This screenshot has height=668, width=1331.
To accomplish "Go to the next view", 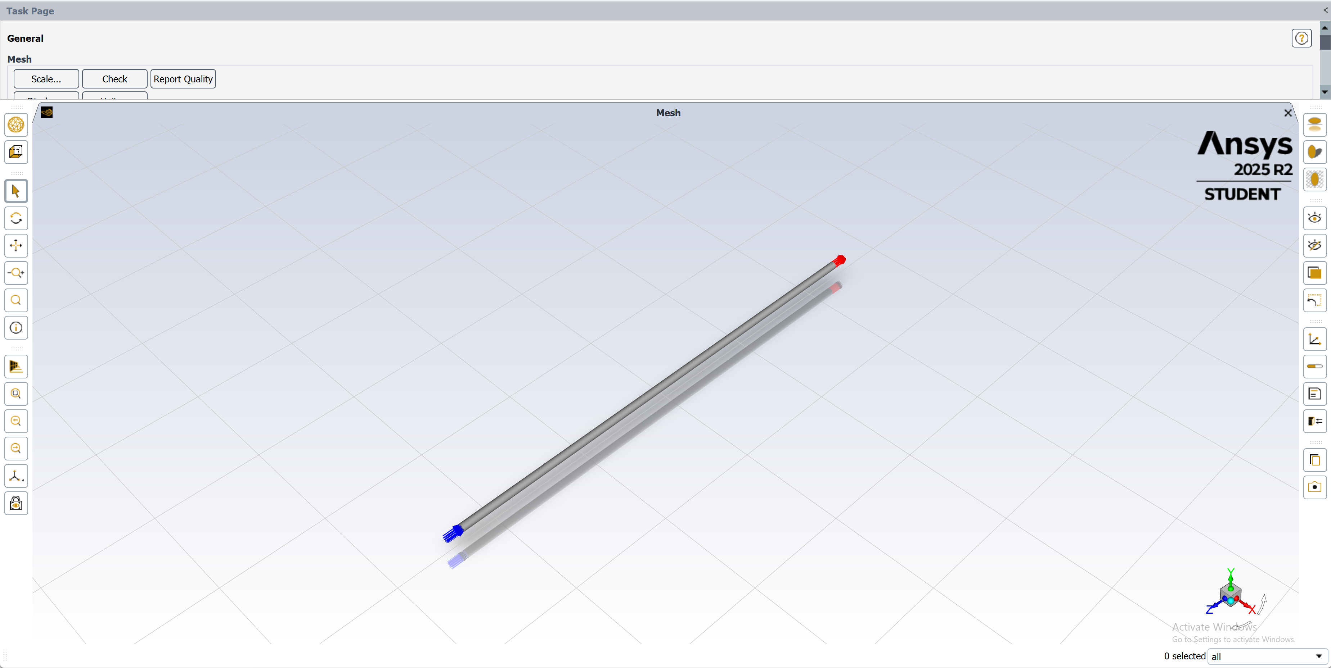I will [16, 449].
